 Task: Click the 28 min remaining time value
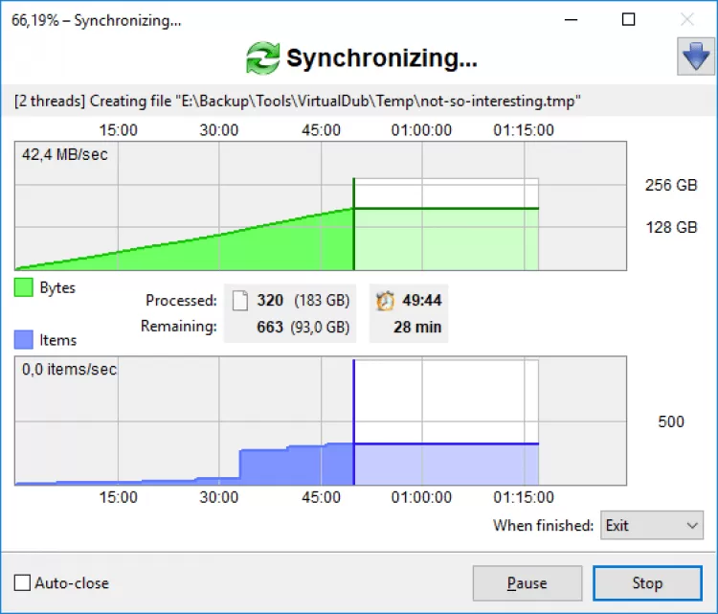pyautogui.click(x=417, y=327)
